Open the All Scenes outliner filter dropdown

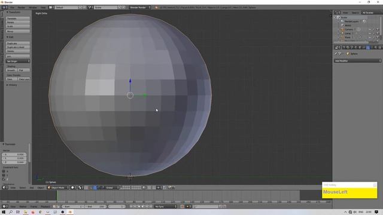(x=372, y=13)
